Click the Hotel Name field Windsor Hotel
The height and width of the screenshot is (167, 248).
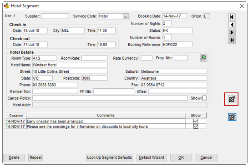pyautogui.click(x=70, y=65)
